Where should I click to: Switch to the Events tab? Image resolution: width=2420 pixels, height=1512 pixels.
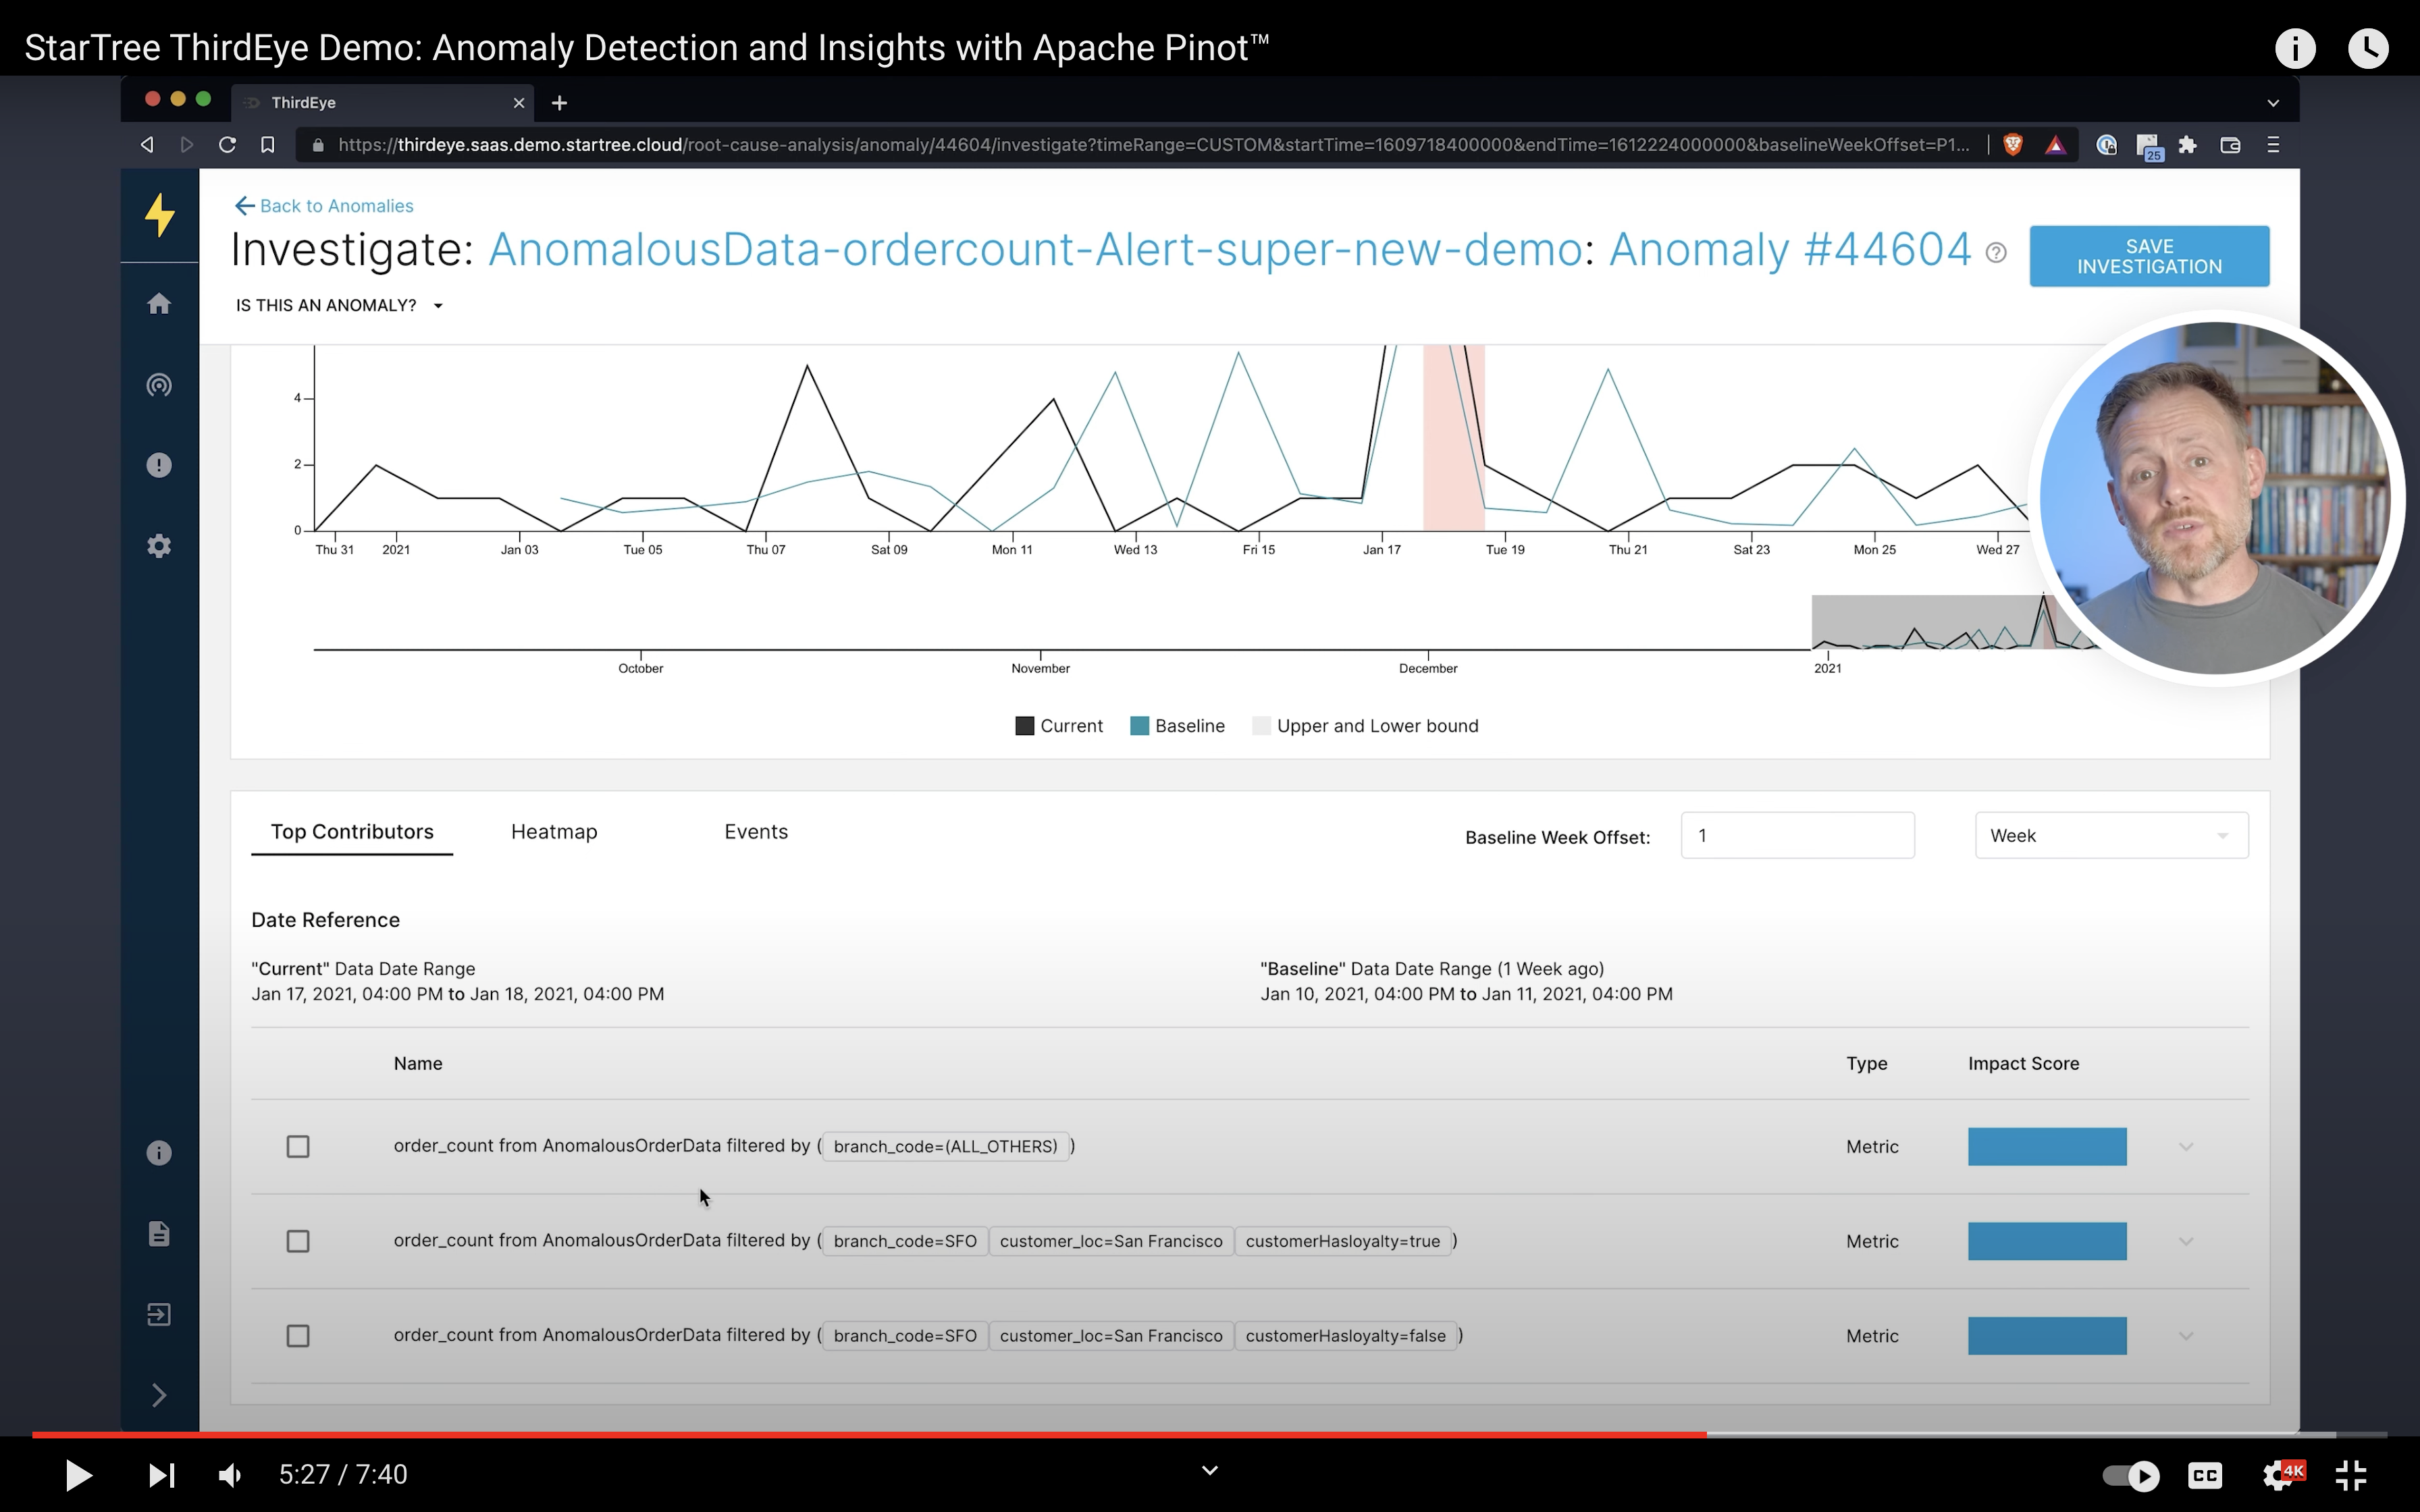click(756, 831)
